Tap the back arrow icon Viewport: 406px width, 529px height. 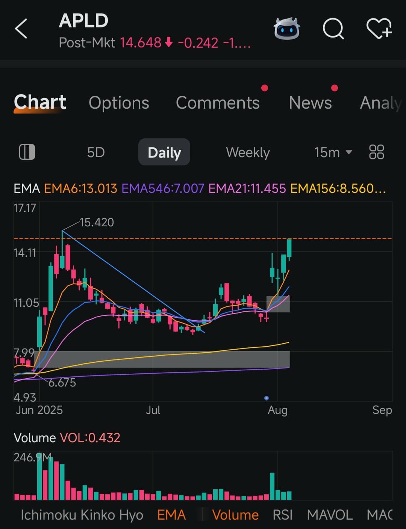[21, 29]
